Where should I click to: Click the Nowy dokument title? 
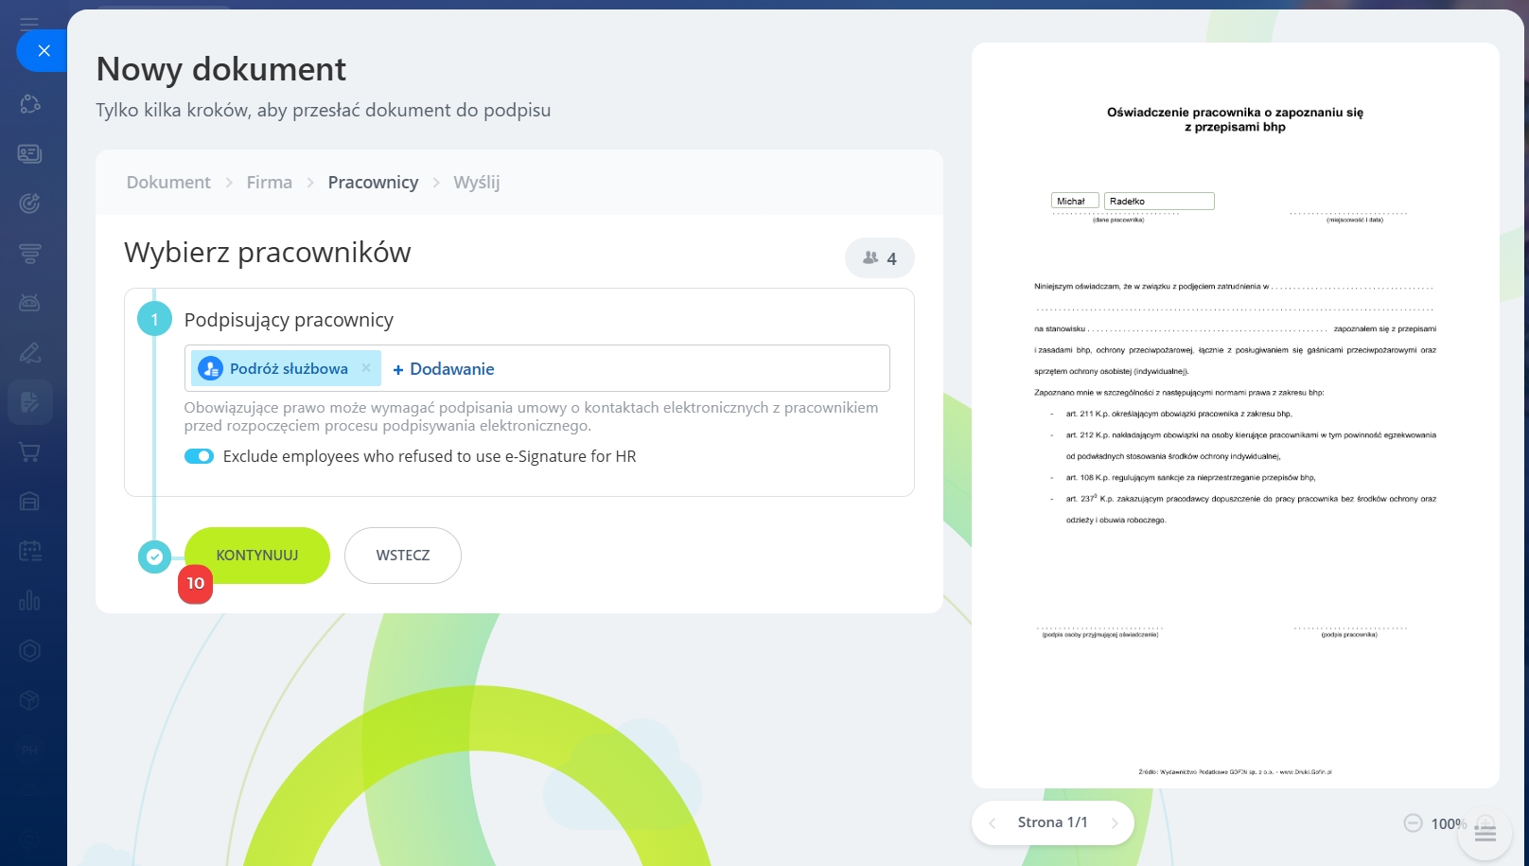point(221,69)
